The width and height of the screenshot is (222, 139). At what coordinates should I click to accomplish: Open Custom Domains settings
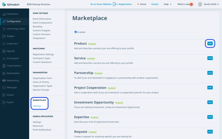pyautogui.click(x=42, y=34)
